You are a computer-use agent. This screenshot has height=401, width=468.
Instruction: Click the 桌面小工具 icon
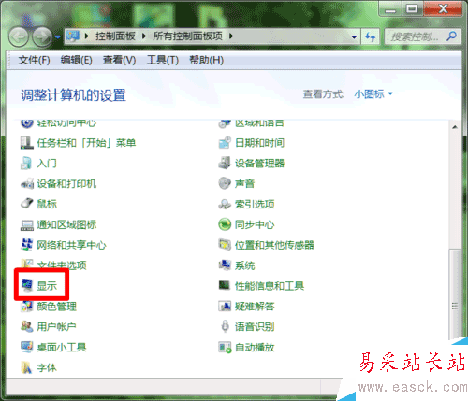tap(27, 347)
